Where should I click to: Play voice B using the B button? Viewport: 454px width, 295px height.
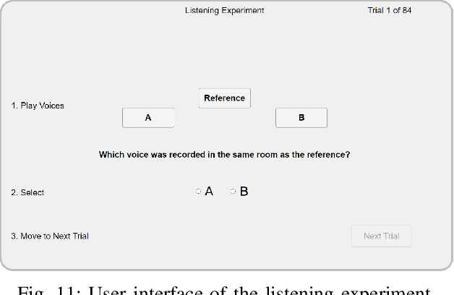[x=301, y=118]
